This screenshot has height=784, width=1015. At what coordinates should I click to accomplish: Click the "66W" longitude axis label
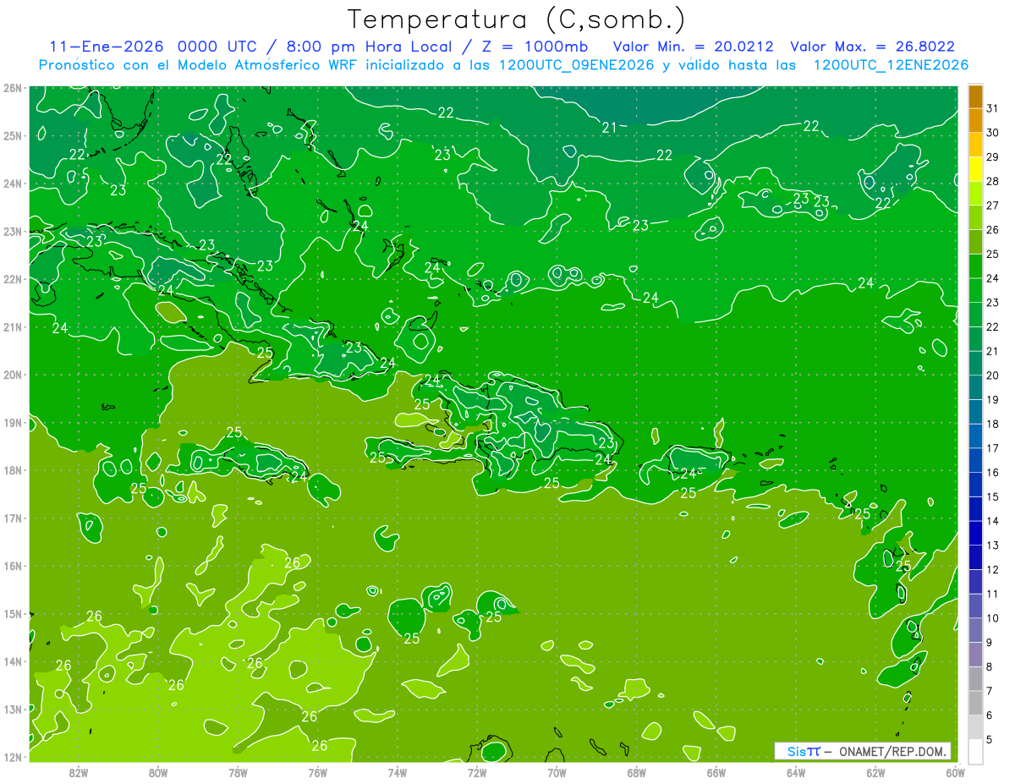point(716,772)
